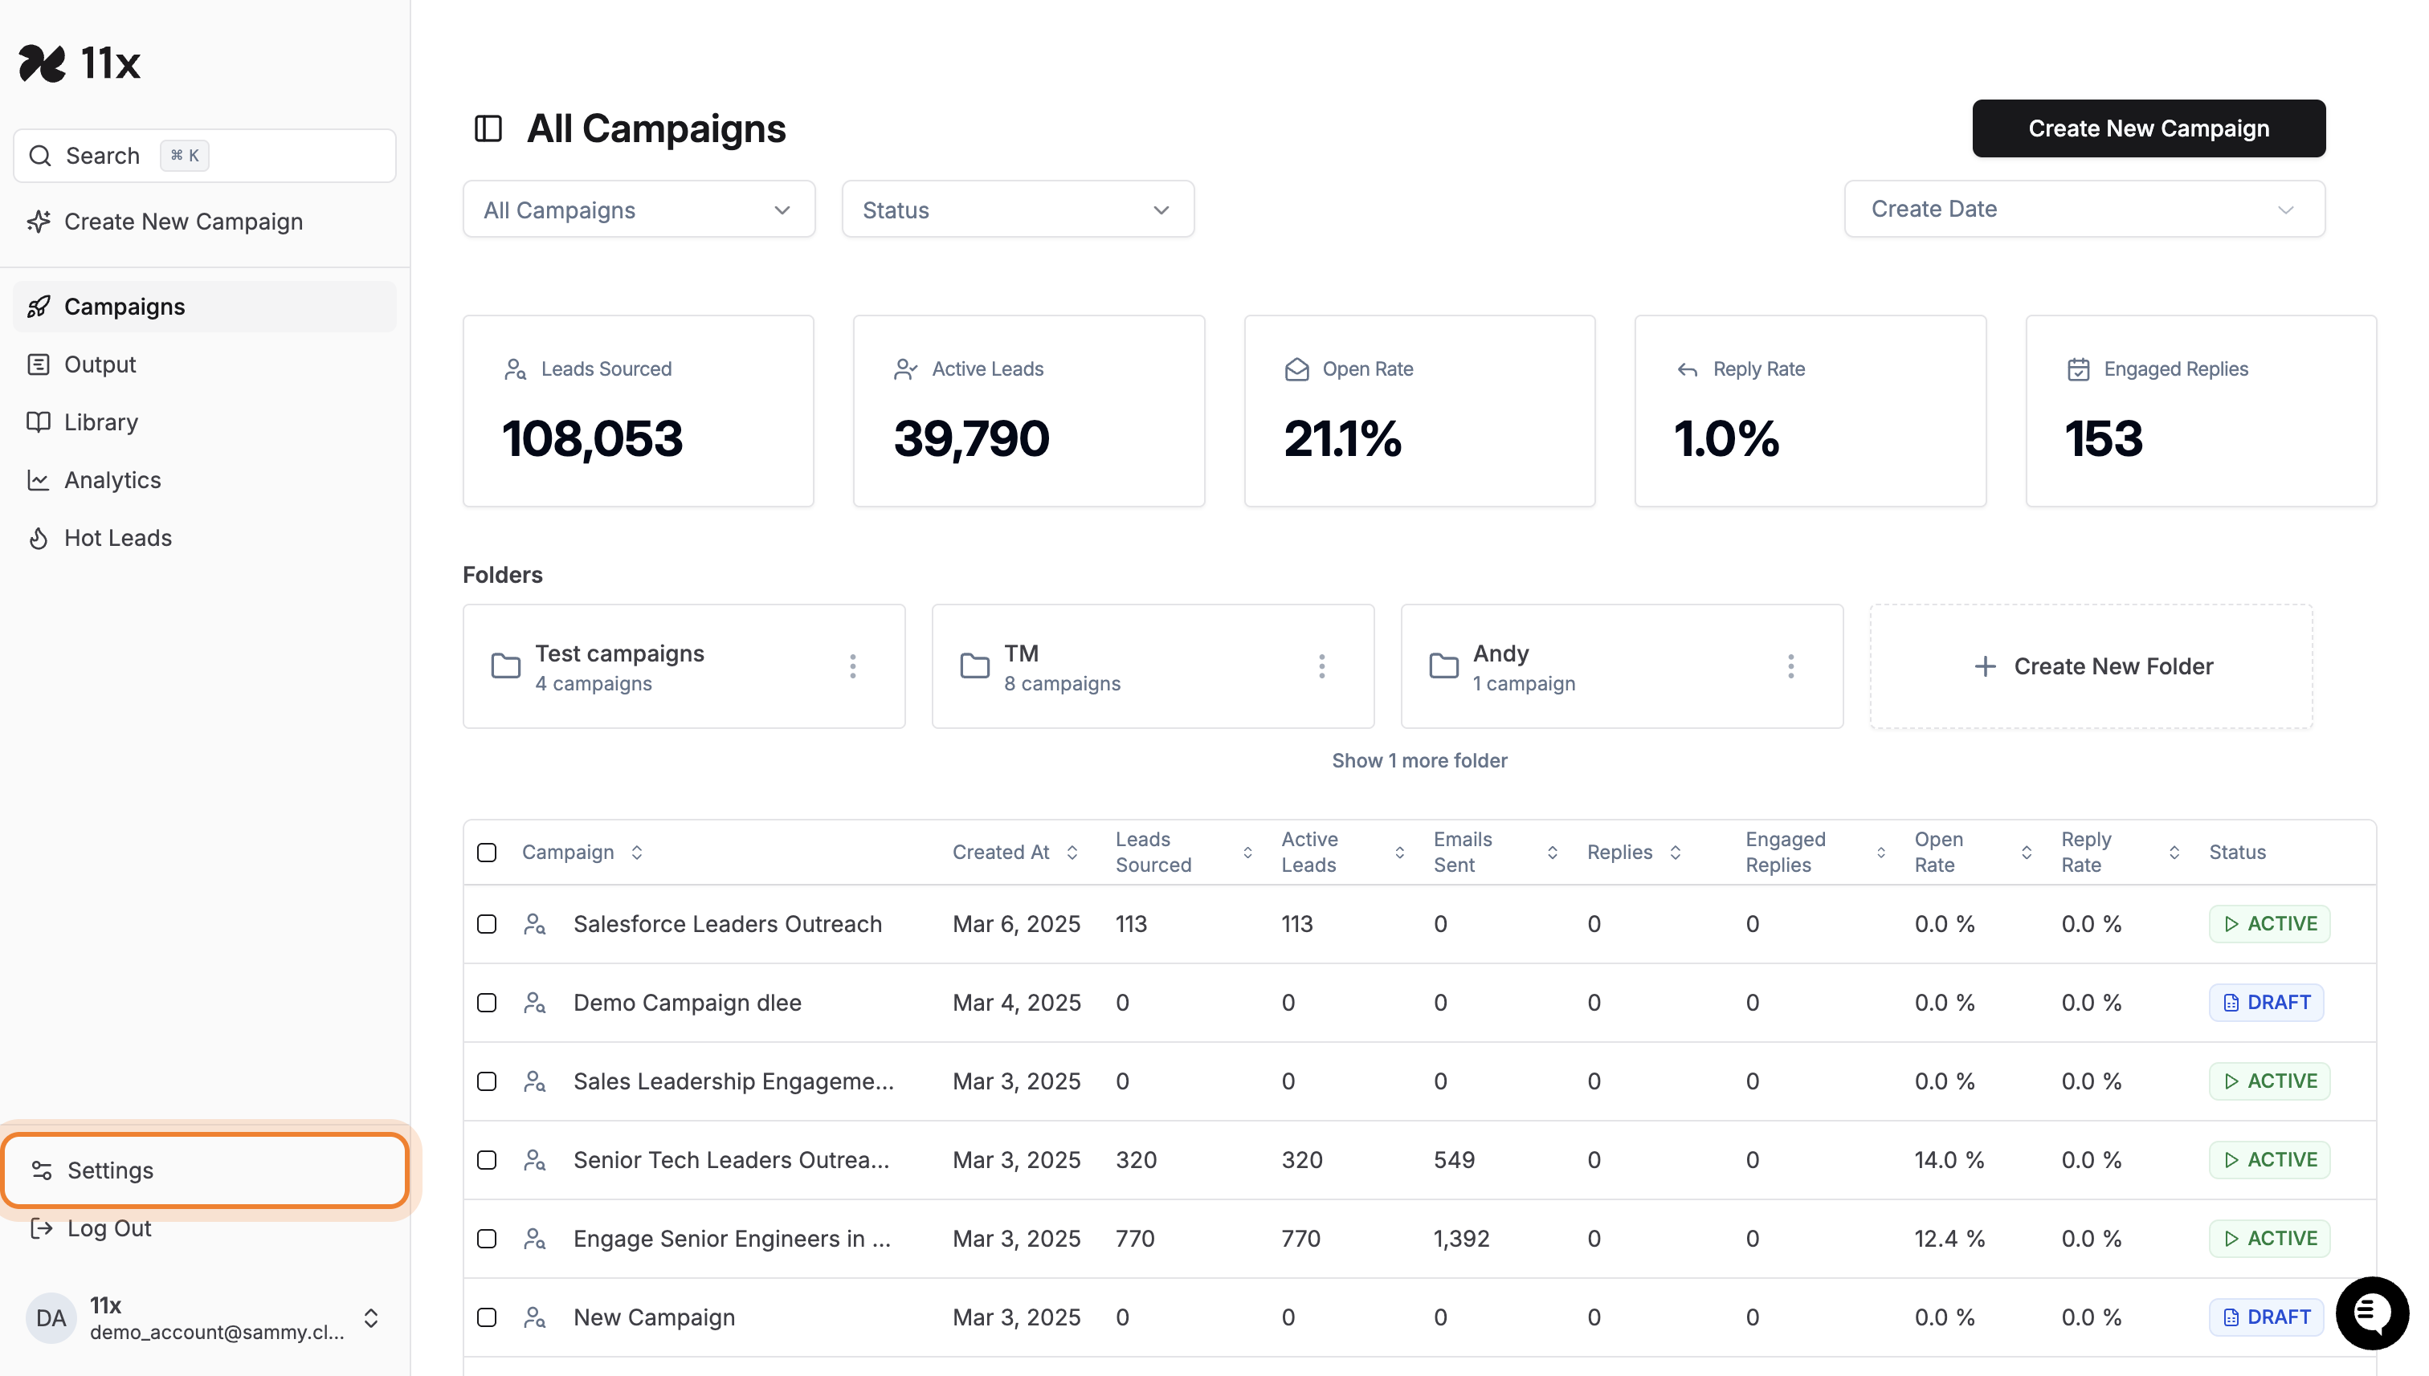The image size is (2429, 1376).
Task: Open the chat support bubble icon
Action: pos(2370,1313)
